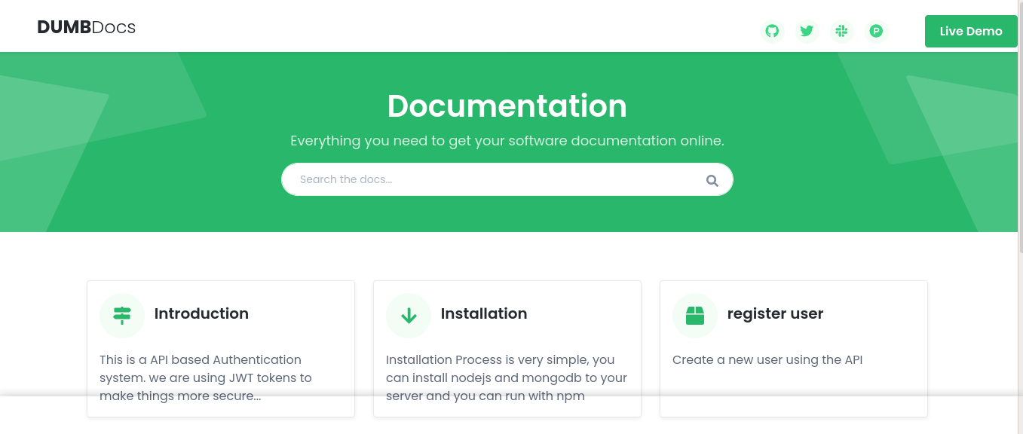Click the magnifying glass search icon
Image resolution: width=1023 pixels, height=434 pixels.
tap(712, 180)
